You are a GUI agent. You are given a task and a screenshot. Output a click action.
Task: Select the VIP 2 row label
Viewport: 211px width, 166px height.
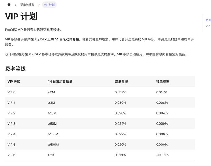pyautogui.click(x=11, y=113)
